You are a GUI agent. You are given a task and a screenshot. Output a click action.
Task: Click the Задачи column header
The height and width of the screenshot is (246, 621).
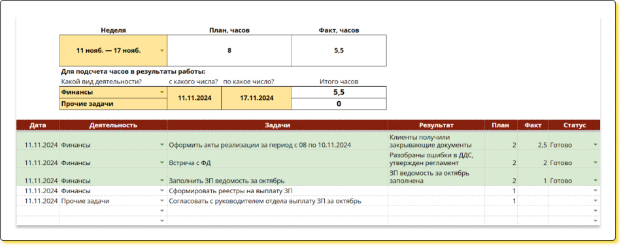point(277,125)
